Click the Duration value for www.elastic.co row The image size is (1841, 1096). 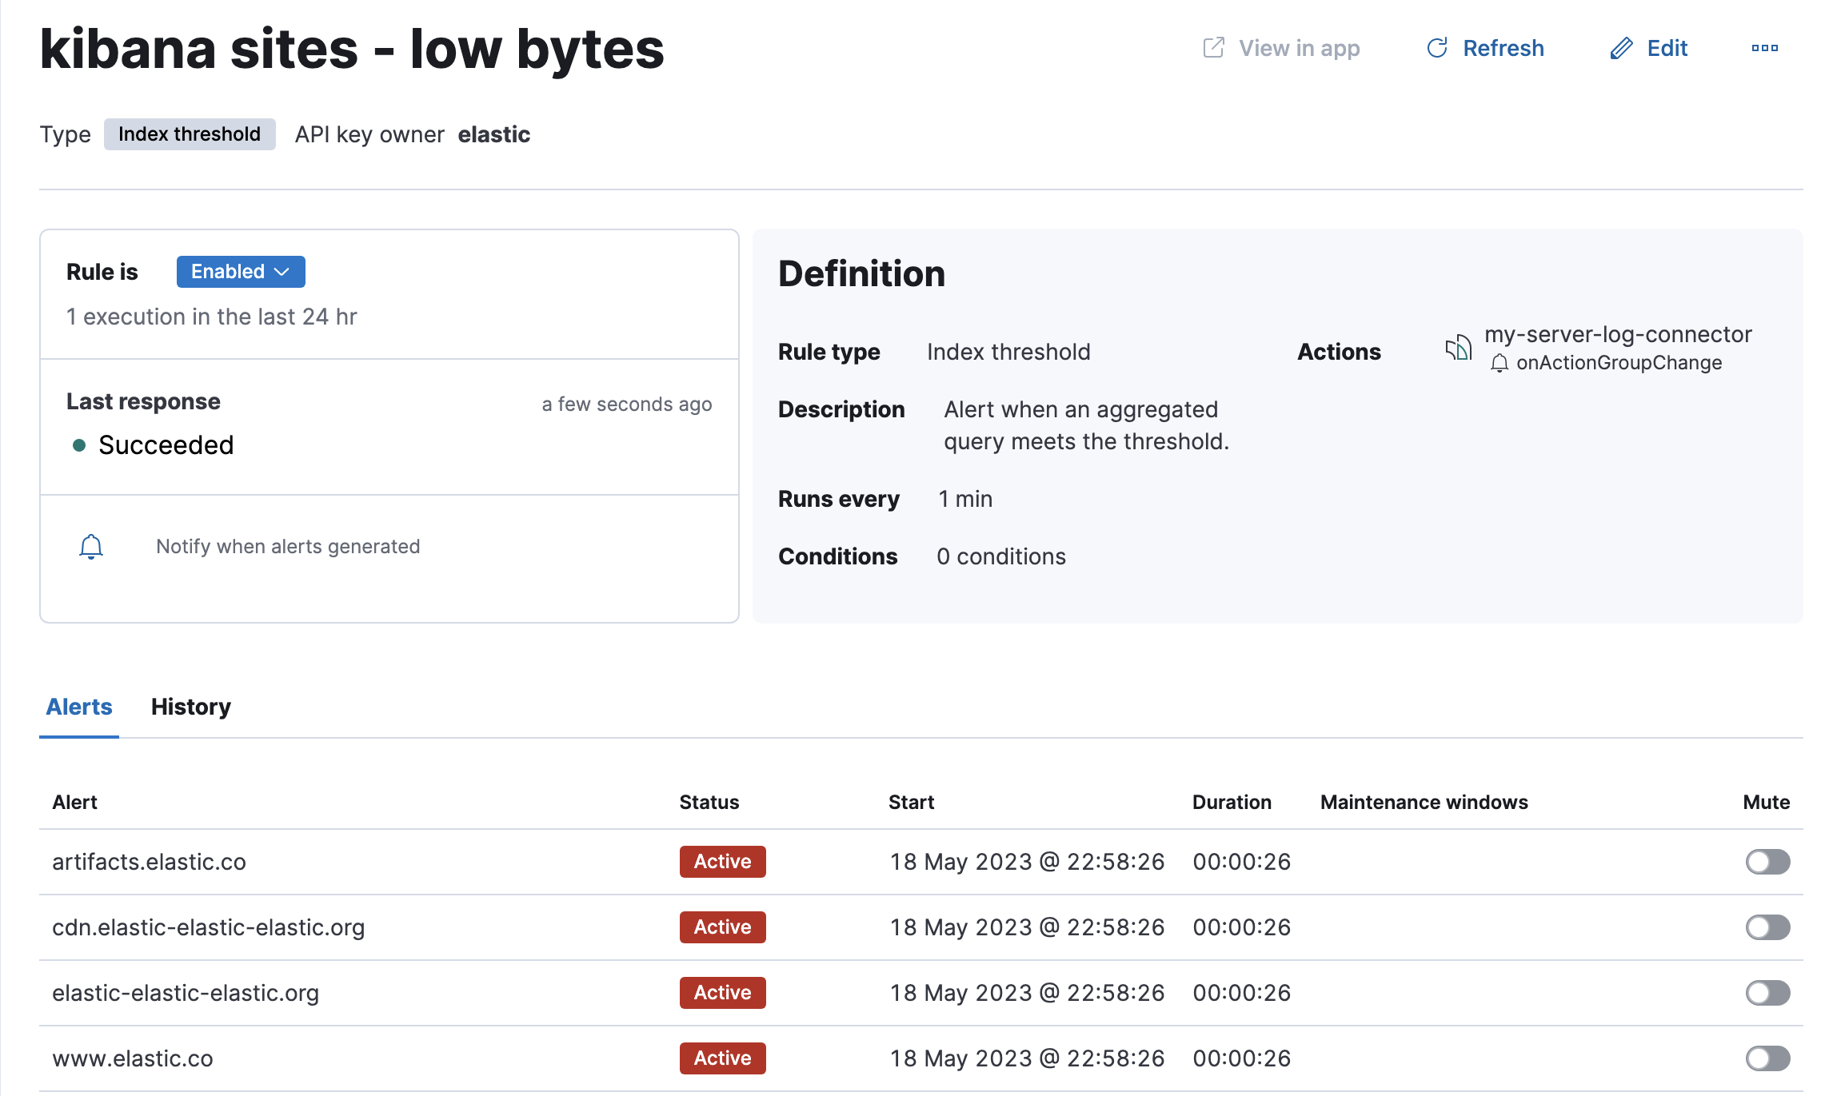pos(1241,1057)
